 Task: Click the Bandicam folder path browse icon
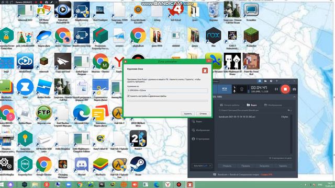click(x=289, y=110)
